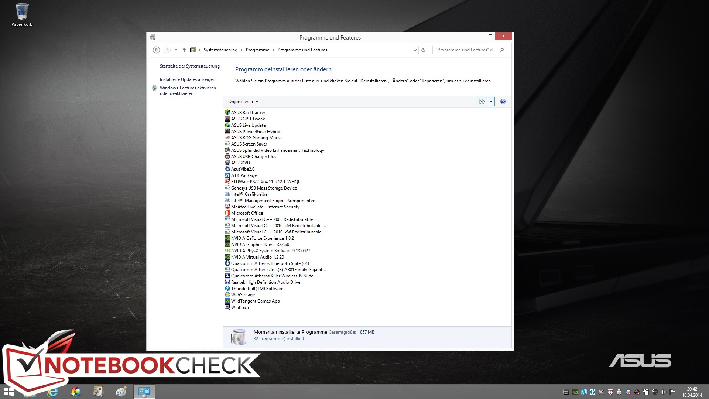Click Windows-Features aktivieren oder deaktivieren
Image resolution: width=709 pixels, height=399 pixels.
coord(188,91)
